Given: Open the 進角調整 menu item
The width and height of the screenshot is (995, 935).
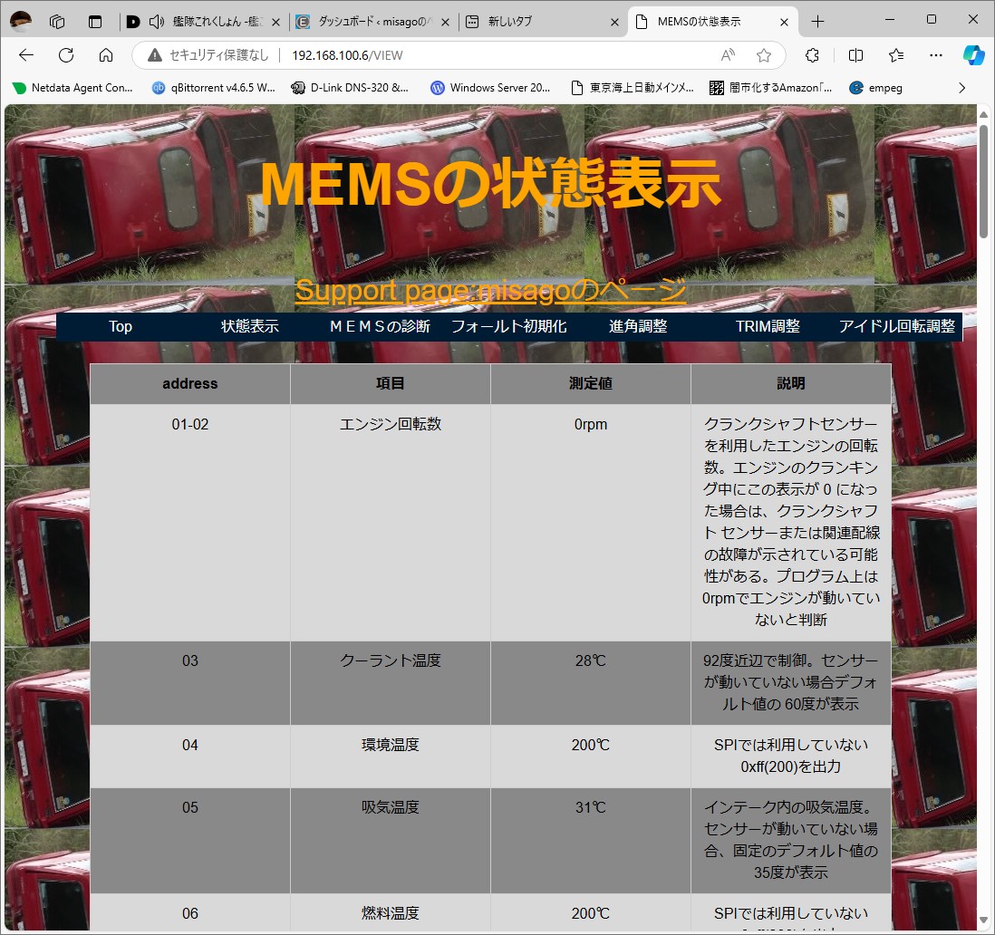Looking at the screenshot, I should pos(638,326).
